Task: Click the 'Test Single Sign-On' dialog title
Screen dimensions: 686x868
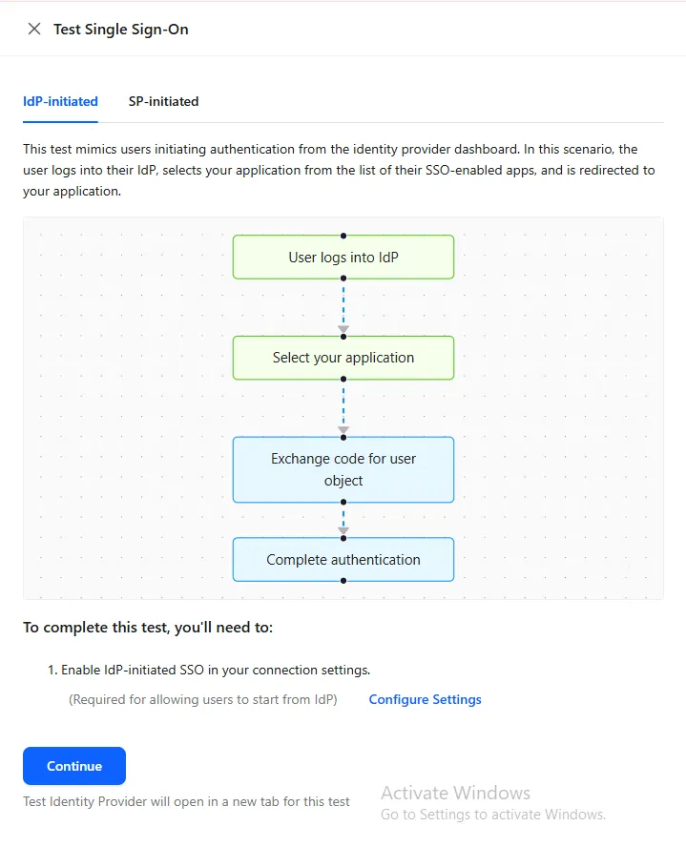Action: 120,29
